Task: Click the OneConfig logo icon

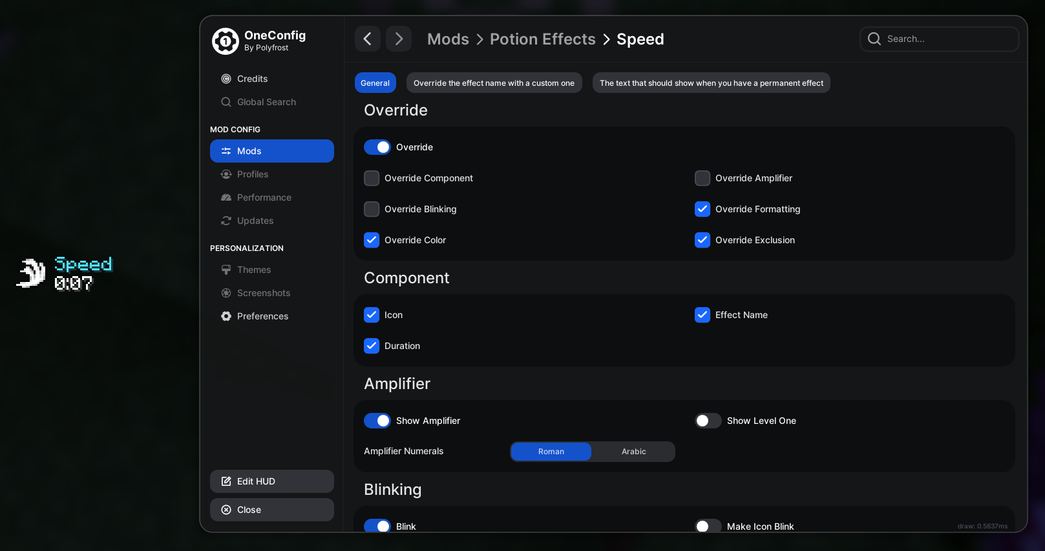Action: (226, 41)
